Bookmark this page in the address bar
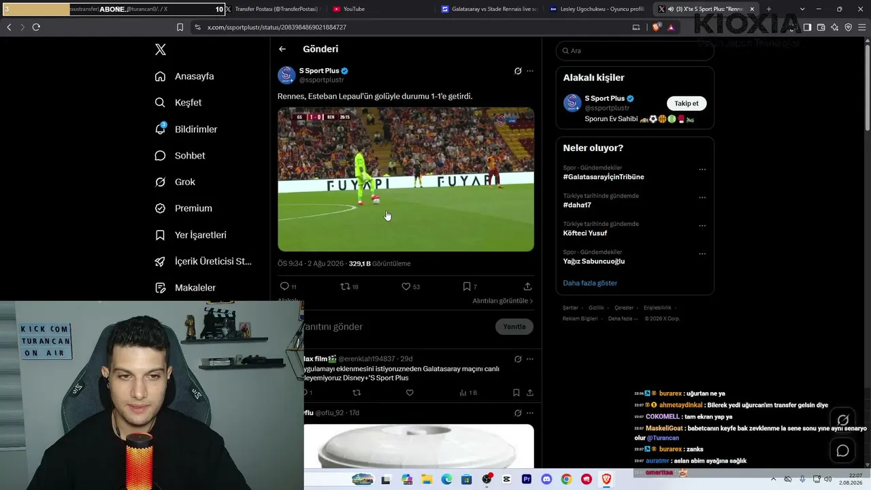The height and width of the screenshot is (490, 871). (180, 27)
